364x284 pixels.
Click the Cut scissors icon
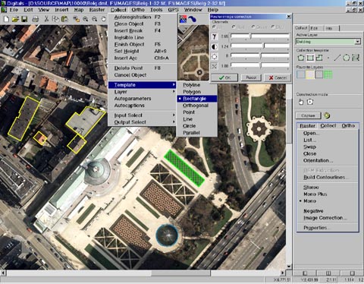click(x=46, y=19)
